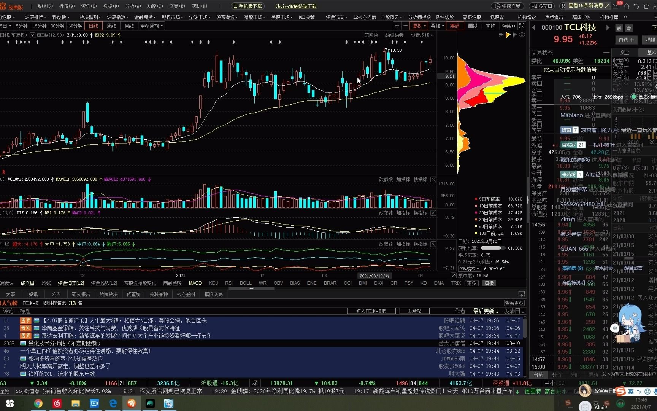Open the 交易(E) menu
657x411 pixels.
[x=177, y=6]
